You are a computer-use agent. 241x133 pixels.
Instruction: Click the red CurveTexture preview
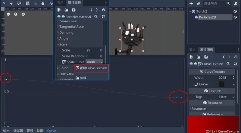click(214, 125)
